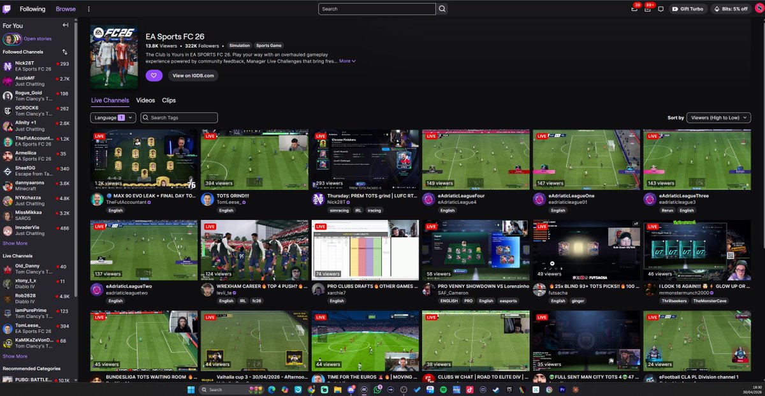
Task: Collapse the For You sidebar arrow
Action: (65, 25)
